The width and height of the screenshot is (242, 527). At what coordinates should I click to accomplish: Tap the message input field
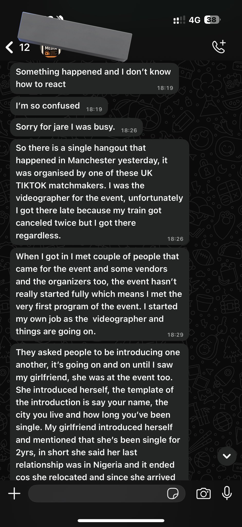(x=98, y=494)
